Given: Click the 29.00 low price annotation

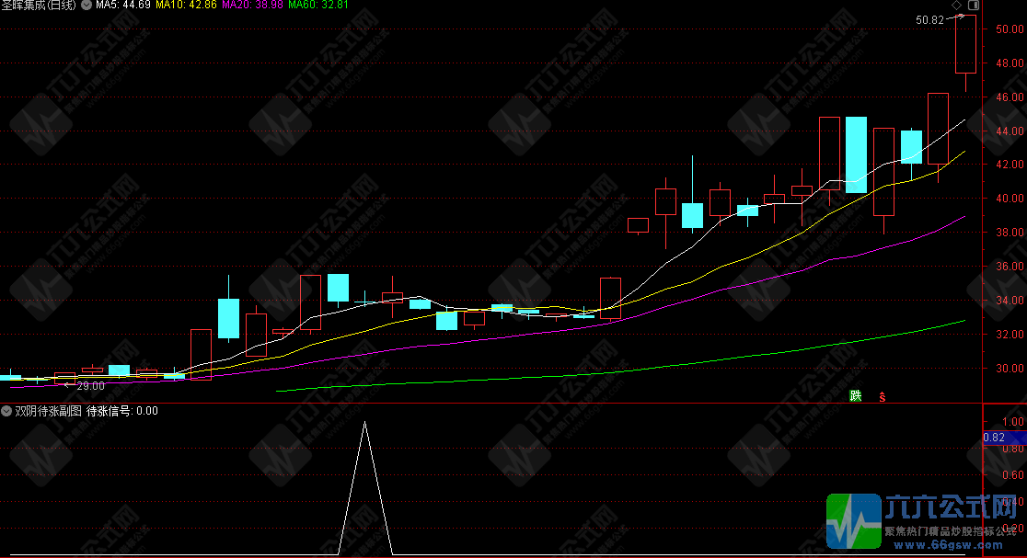Looking at the screenshot, I should [x=89, y=386].
